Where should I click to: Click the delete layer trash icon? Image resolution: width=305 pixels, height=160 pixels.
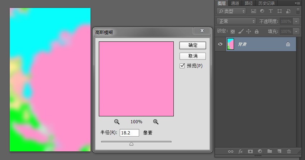[x=289, y=151]
